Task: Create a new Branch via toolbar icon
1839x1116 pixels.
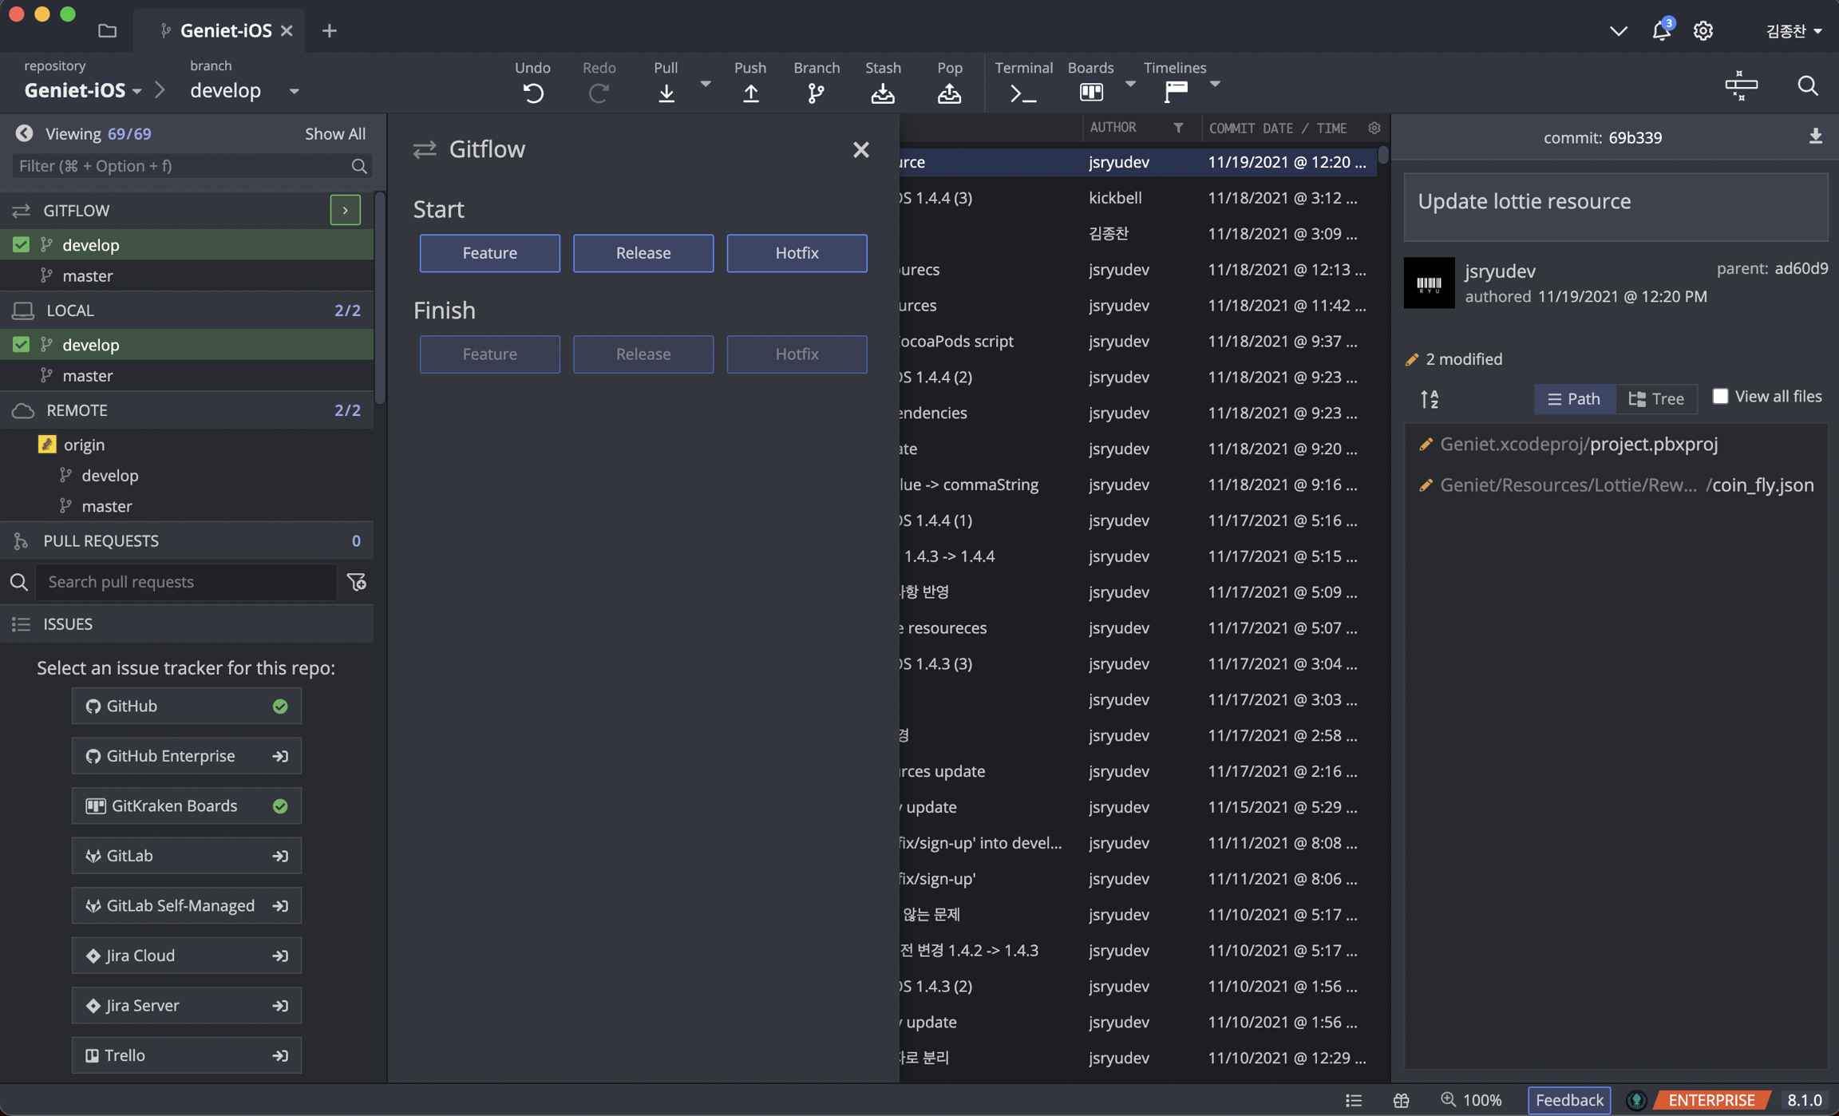Action: point(816,93)
